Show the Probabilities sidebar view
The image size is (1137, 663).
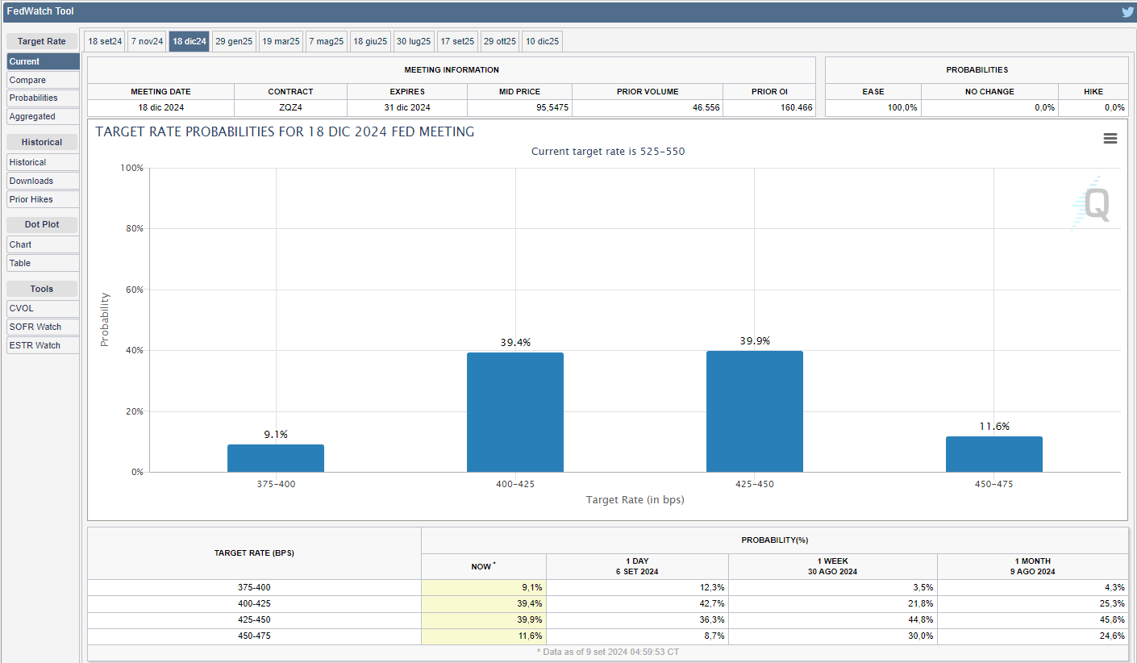43,98
